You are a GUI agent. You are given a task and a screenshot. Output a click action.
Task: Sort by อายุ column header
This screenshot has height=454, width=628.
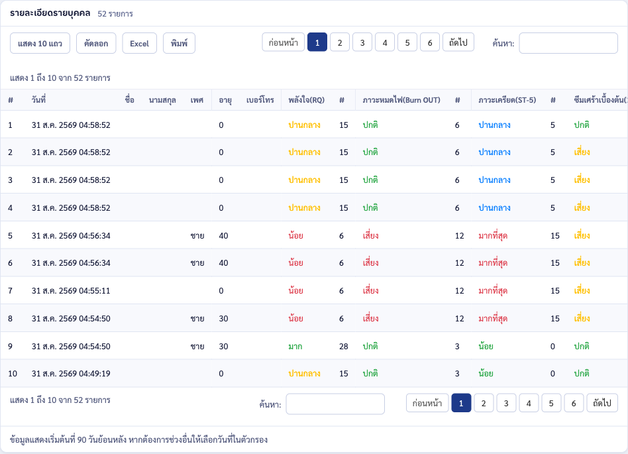point(225,100)
